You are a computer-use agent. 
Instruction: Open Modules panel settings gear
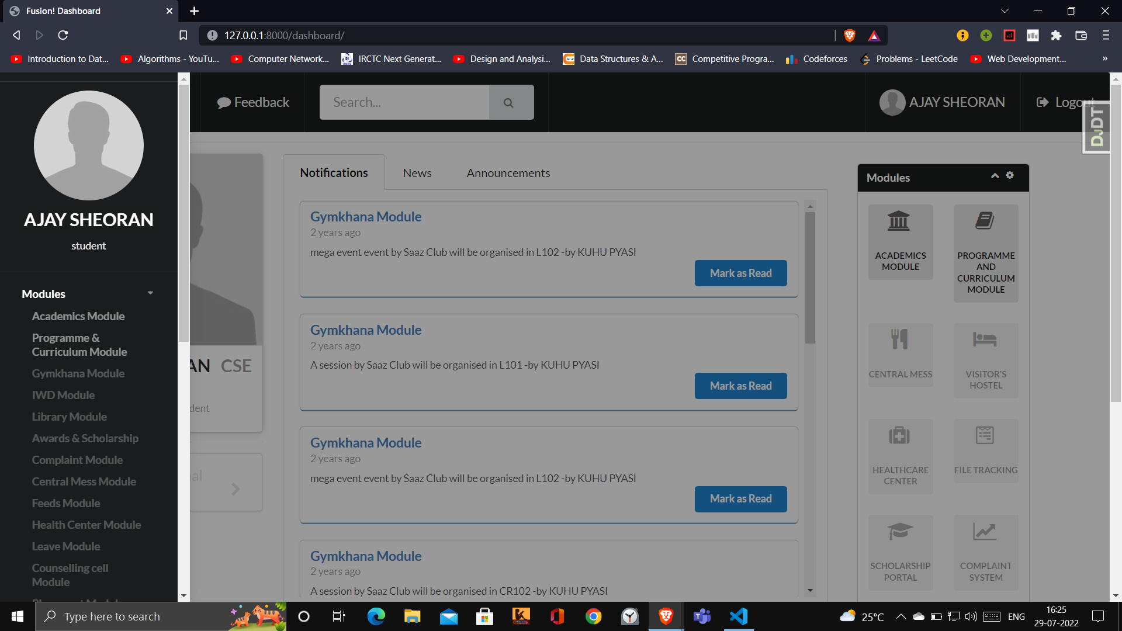click(1010, 175)
